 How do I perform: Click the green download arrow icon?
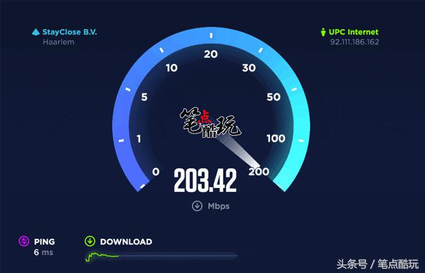[90, 241]
